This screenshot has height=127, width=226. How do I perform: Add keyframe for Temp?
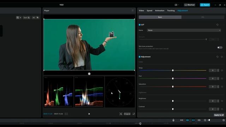[x=222, y=71]
